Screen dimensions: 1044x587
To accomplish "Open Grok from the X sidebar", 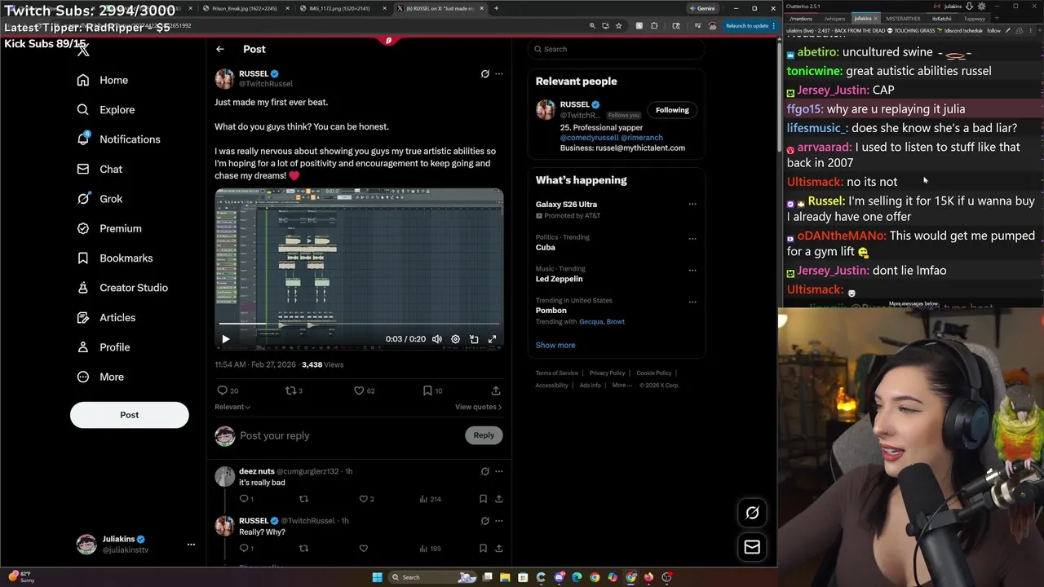I will click(x=100, y=199).
